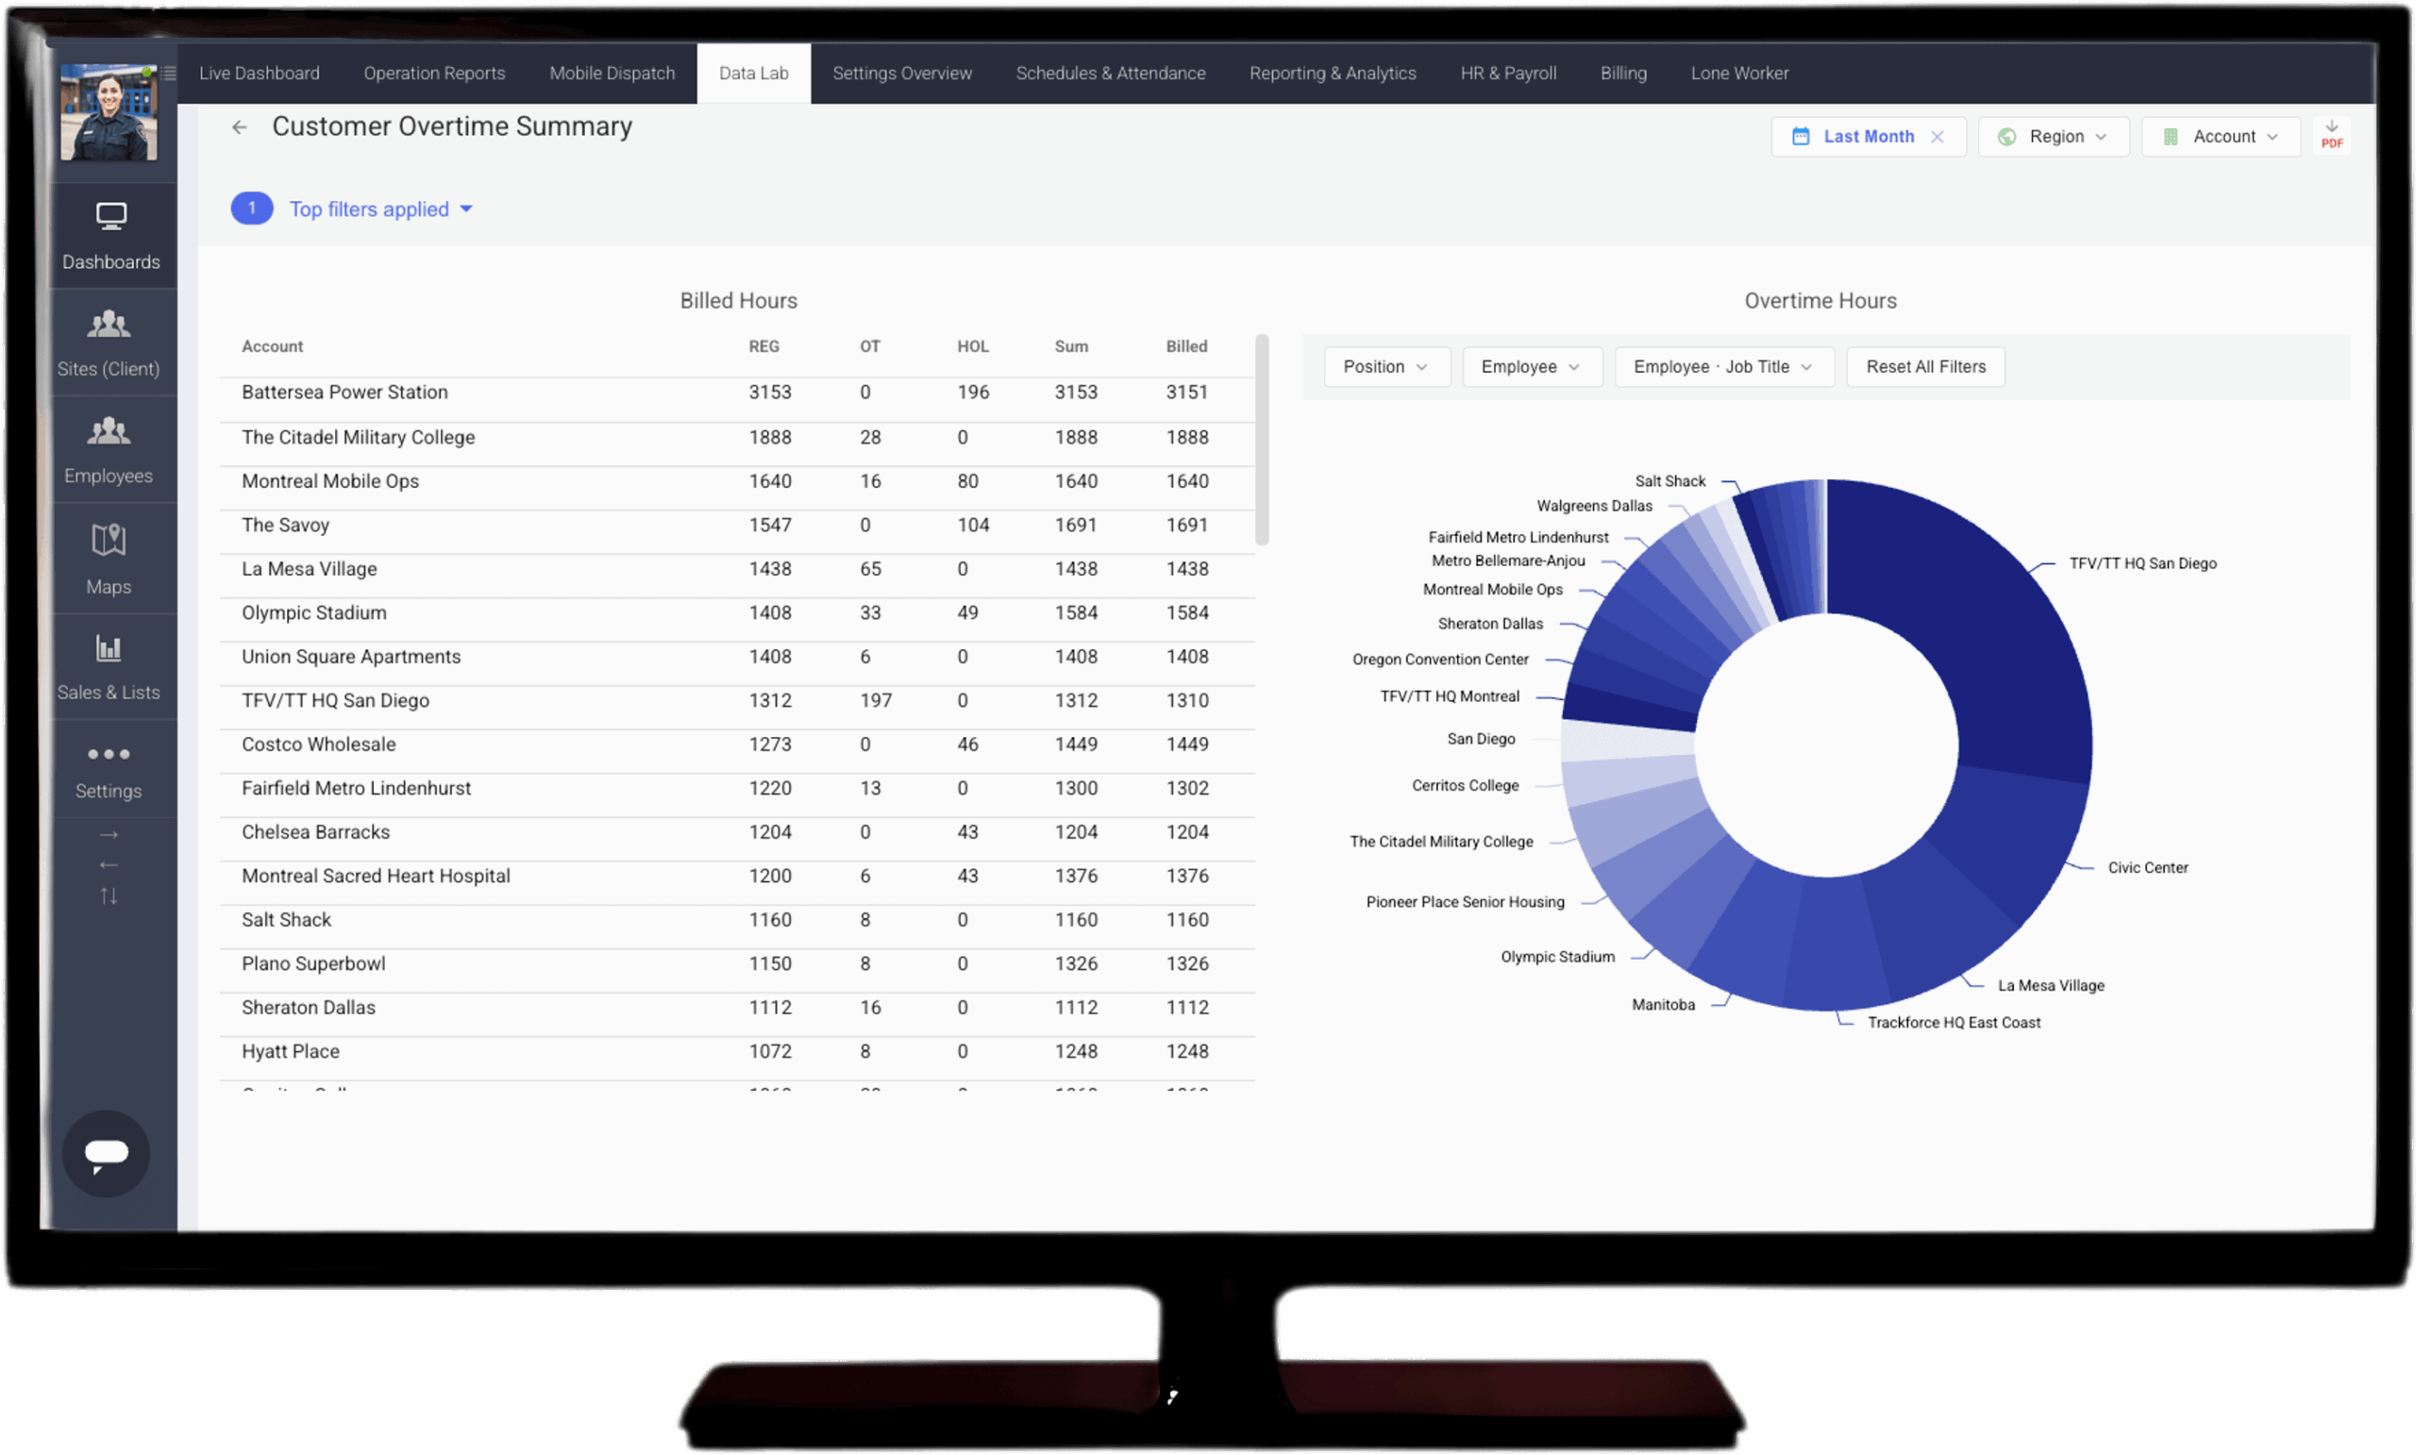The image size is (2416, 1455).
Task: Open the Dashboards sidebar section
Action: (110, 236)
